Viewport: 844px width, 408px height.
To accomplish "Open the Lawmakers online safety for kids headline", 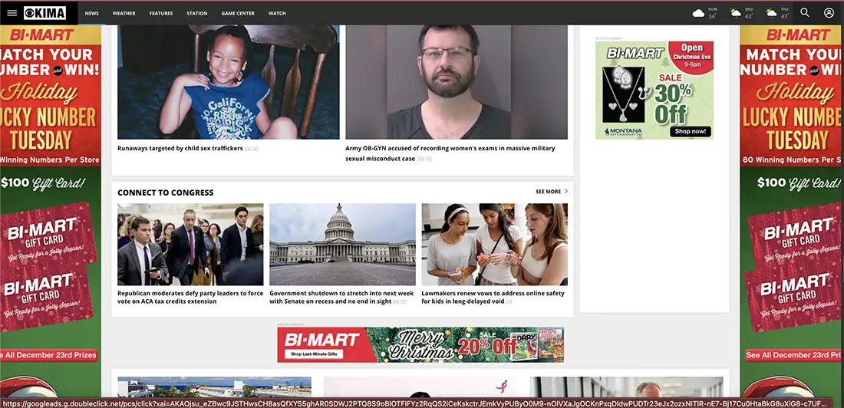I will coord(493,297).
